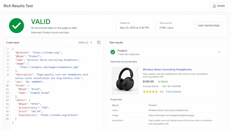Copy code with the clipboard icon
The image size is (231, 130).
click(x=99, y=42)
